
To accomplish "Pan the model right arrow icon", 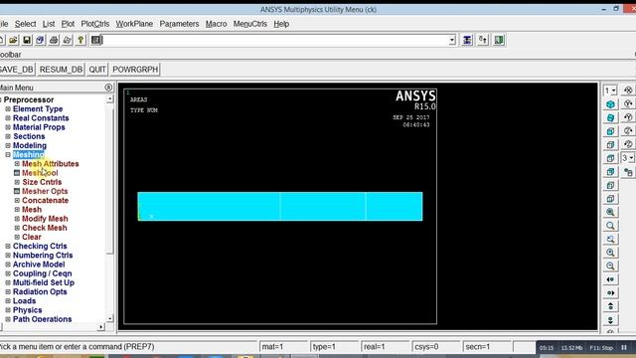I will coord(610,292).
